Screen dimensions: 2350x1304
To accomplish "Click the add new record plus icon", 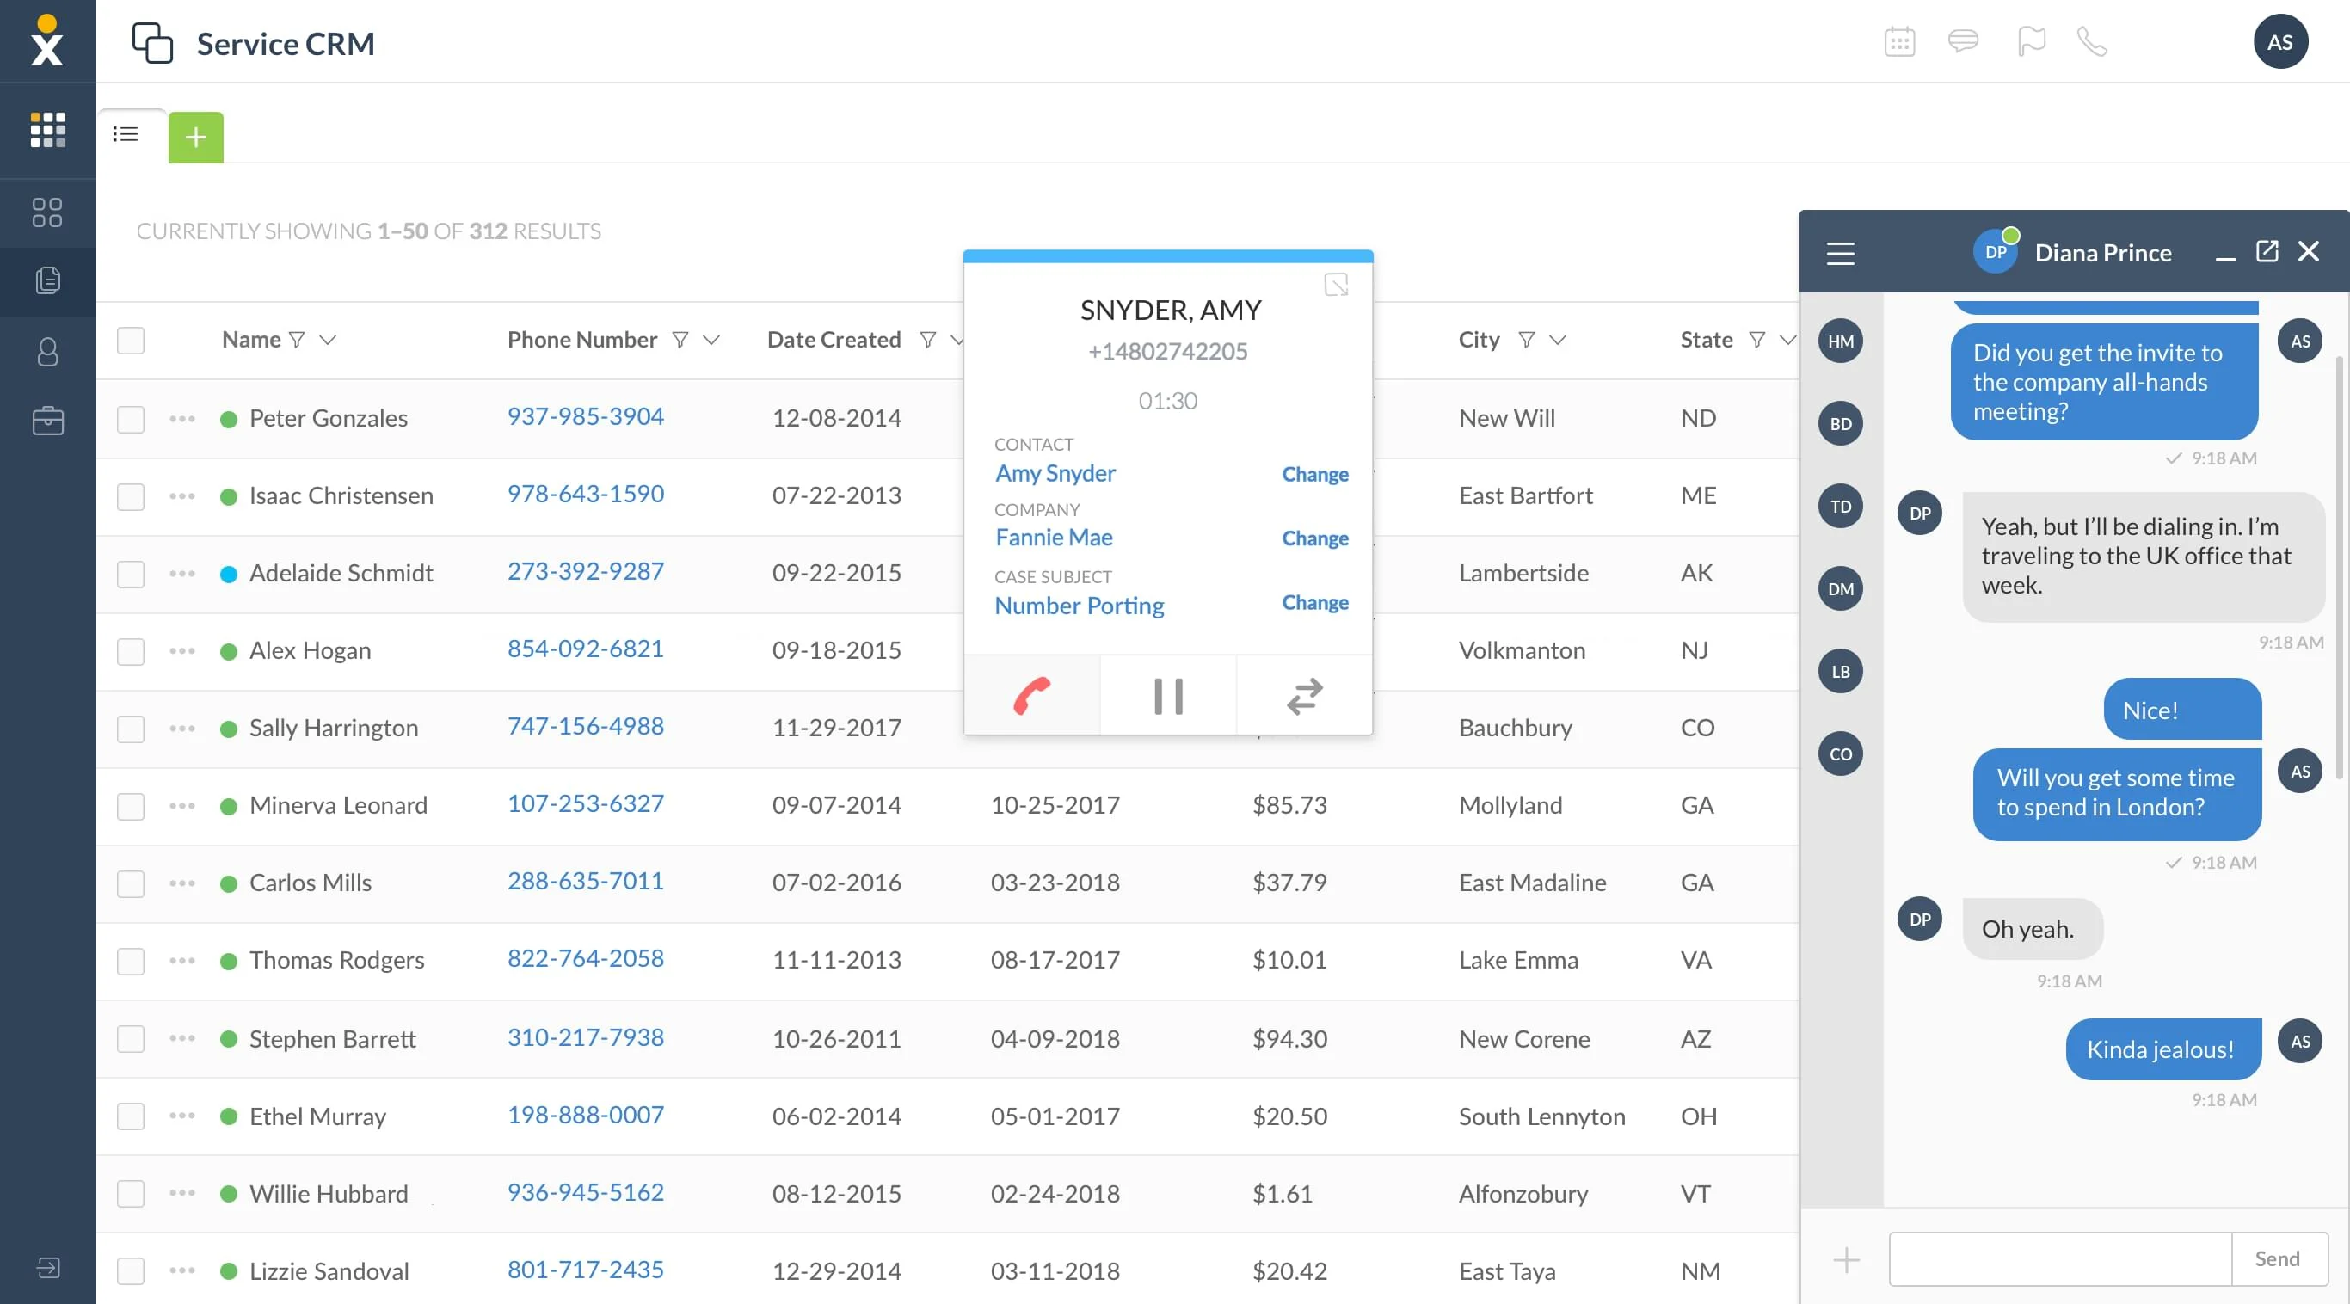I will point(196,133).
